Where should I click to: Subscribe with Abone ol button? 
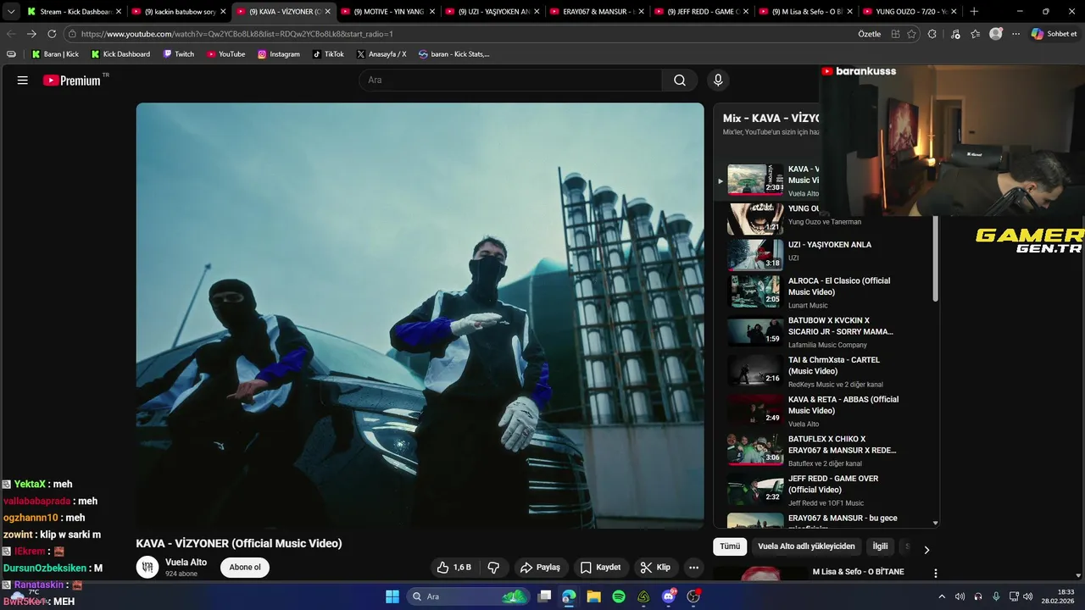pos(245,568)
